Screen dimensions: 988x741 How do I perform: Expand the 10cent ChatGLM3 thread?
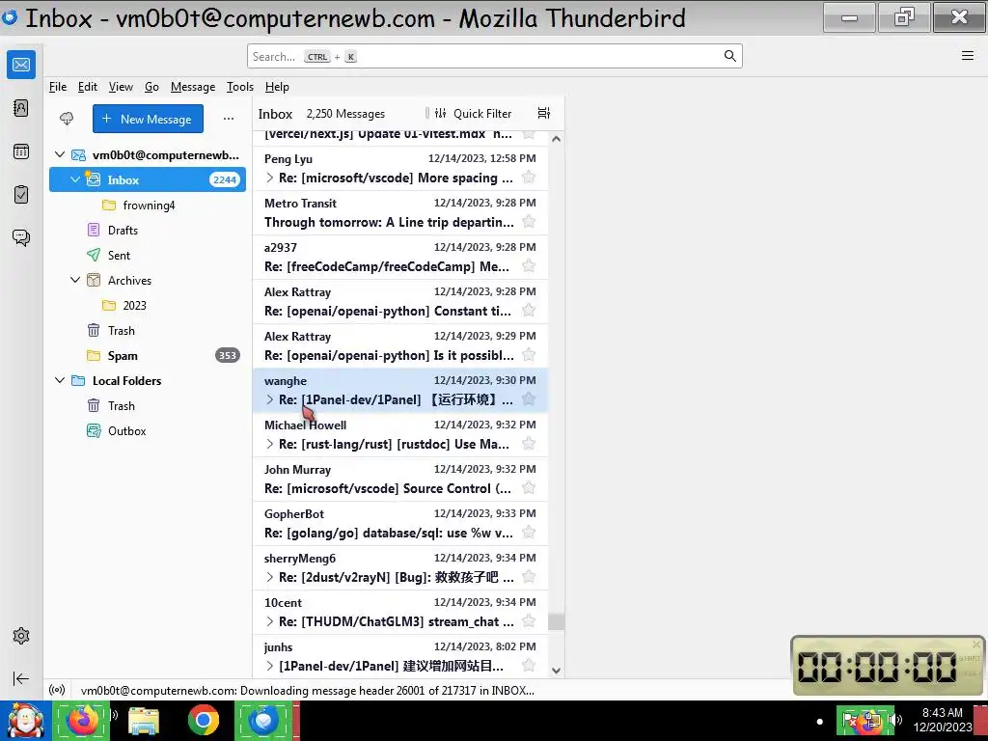click(x=270, y=622)
